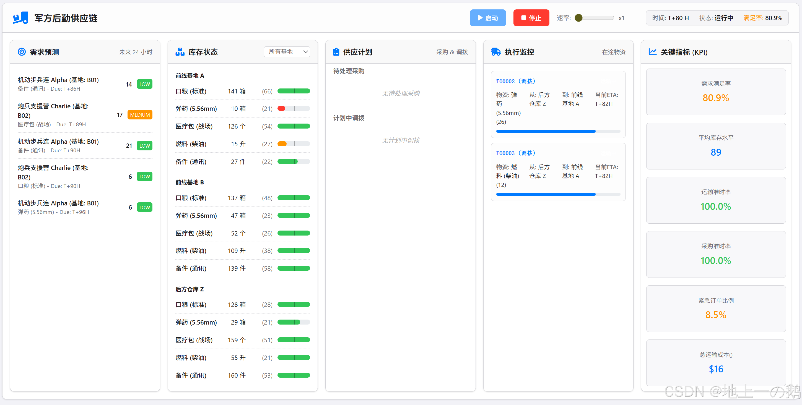Click the MEDIUM priority badge

[x=140, y=115]
